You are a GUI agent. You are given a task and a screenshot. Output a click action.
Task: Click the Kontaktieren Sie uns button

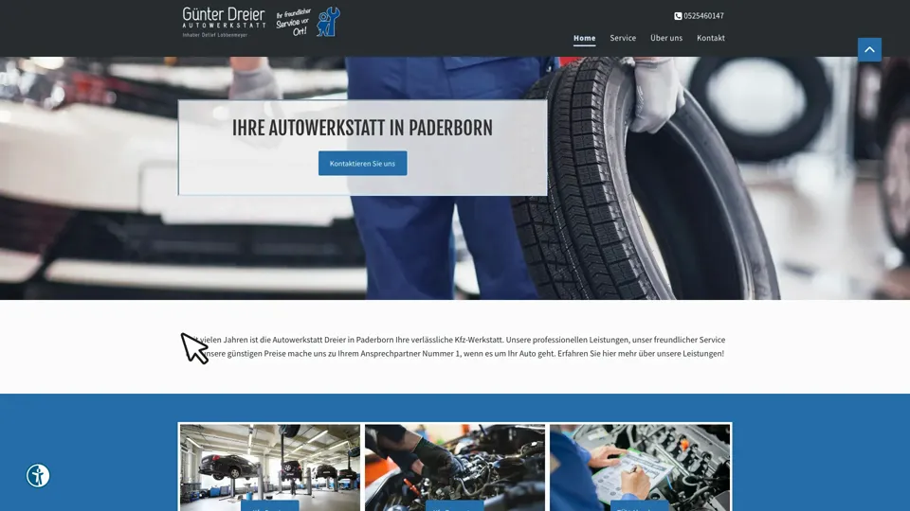[x=363, y=164]
